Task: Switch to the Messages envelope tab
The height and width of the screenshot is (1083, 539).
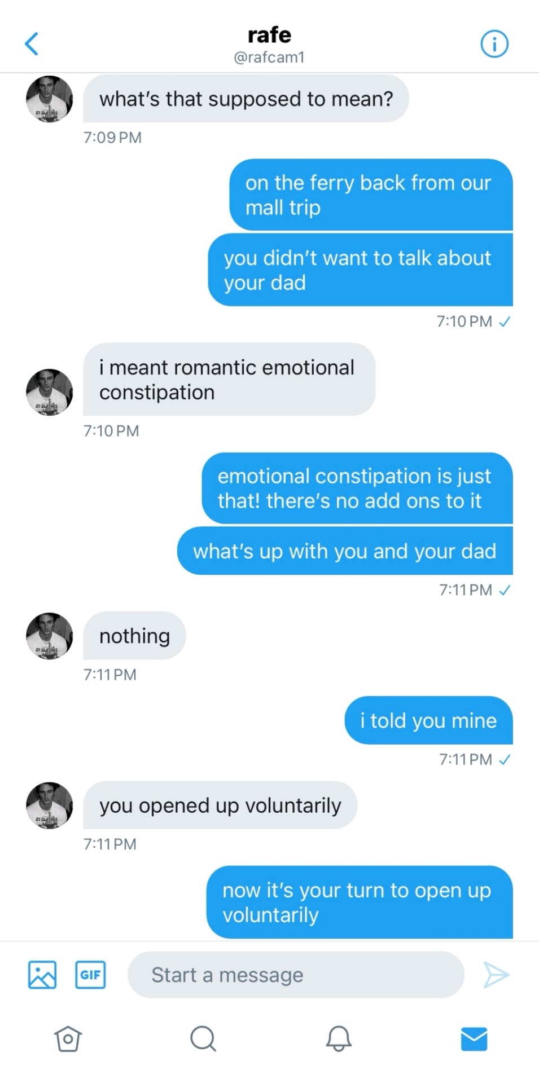Action: [474, 1038]
